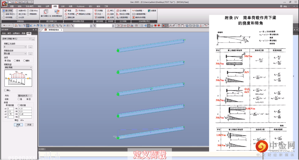The image size is (299, 160).
Task: Click the x2 position input field
Action: pyautogui.click(x=12, y=111)
